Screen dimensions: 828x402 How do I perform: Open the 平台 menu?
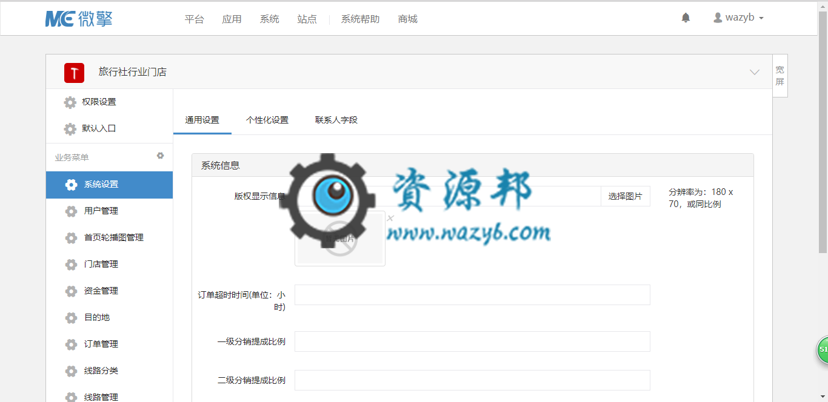pos(195,19)
